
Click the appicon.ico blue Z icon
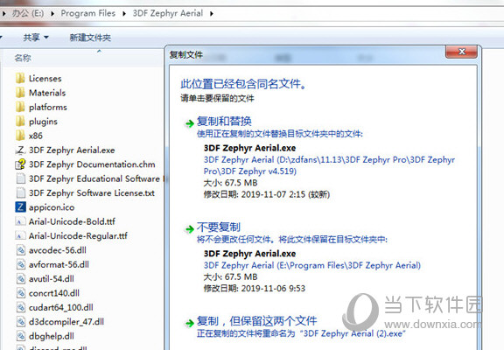[x=20, y=207]
